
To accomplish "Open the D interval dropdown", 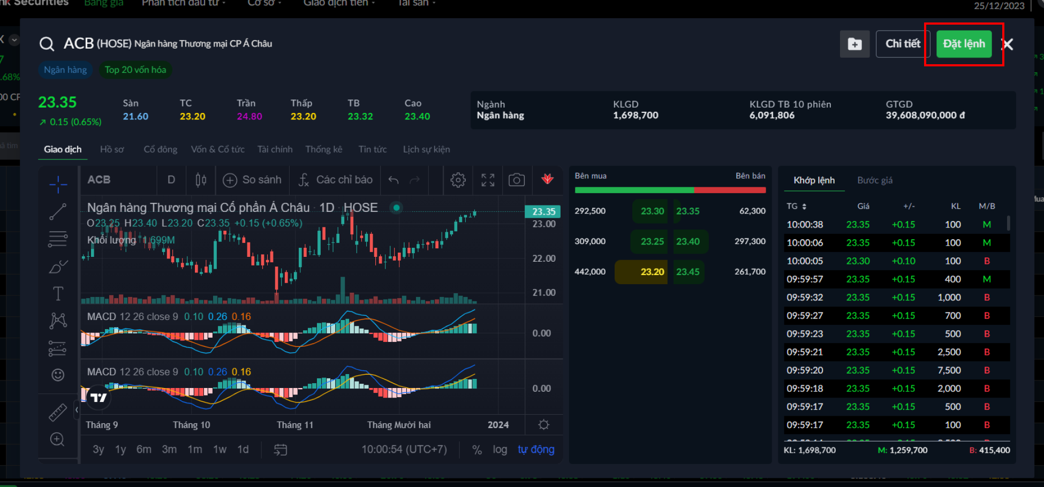I will tap(171, 180).
